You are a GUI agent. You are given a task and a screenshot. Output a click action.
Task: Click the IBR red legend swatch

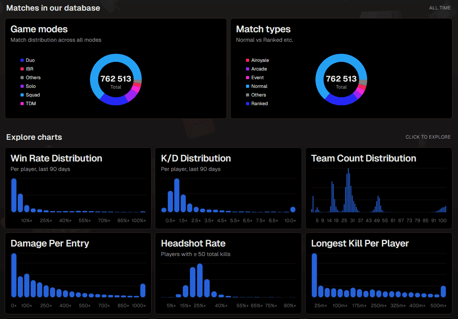click(x=22, y=69)
